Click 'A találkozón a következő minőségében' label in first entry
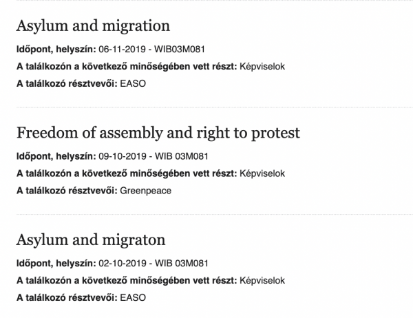Screen dimensions: 413x318 (127, 66)
